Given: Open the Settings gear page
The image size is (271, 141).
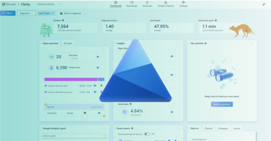Looking at the screenshot, I should point(183,4).
